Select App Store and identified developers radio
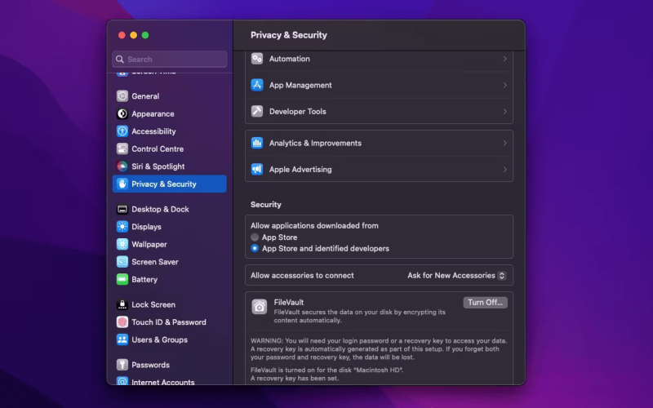 (255, 248)
